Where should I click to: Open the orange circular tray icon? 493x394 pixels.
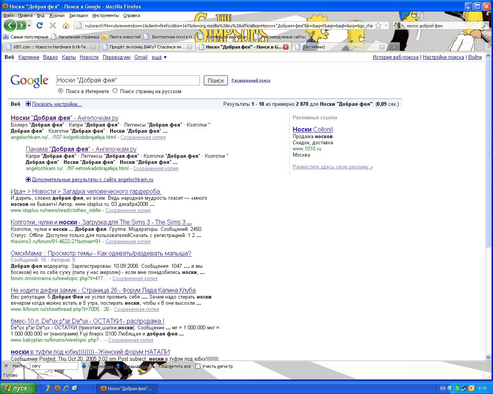(x=471, y=388)
